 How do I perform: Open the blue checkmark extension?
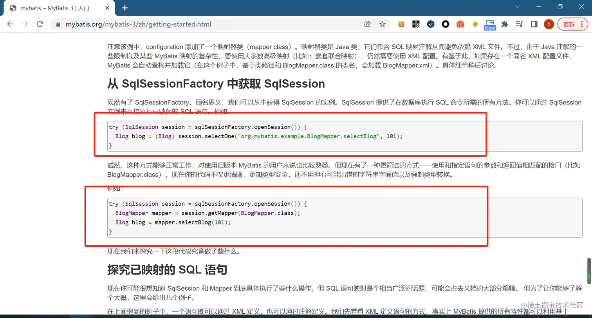[431, 24]
